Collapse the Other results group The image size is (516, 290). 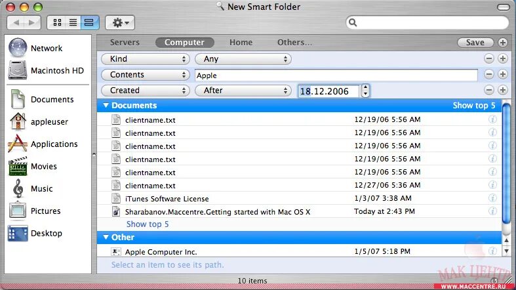pyautogui.click(x=106, y=237)
